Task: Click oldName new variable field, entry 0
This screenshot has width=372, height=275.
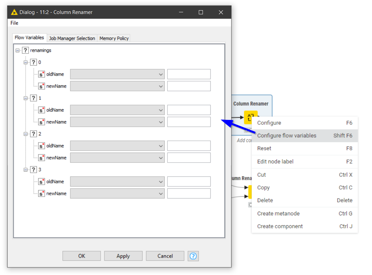Action: [189, 74]
